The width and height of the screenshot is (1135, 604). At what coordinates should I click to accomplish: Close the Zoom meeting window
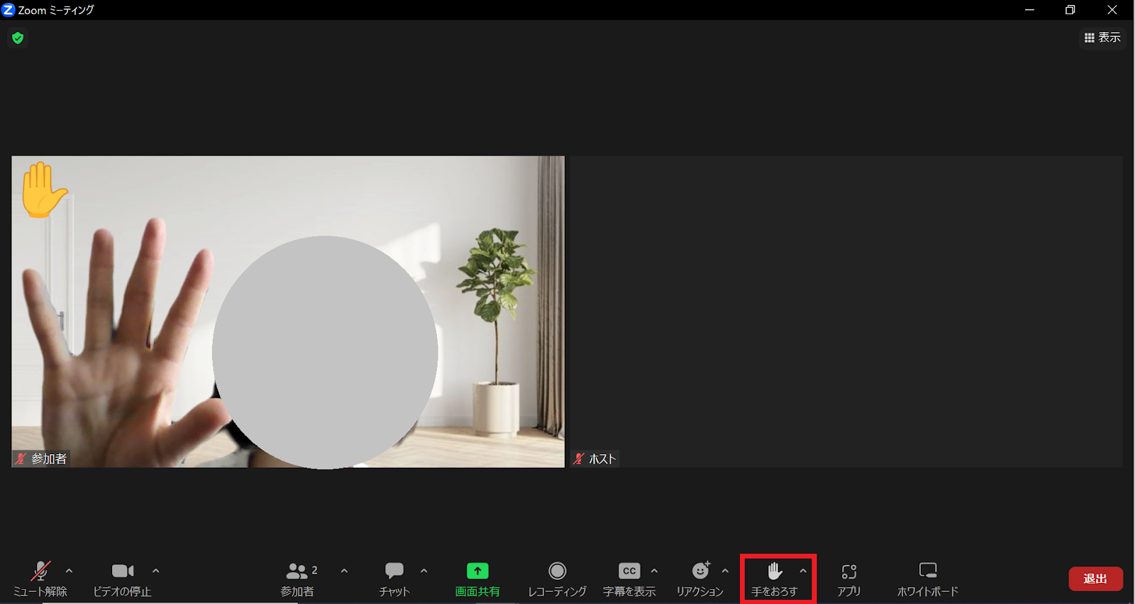(x=1112, y=10)
